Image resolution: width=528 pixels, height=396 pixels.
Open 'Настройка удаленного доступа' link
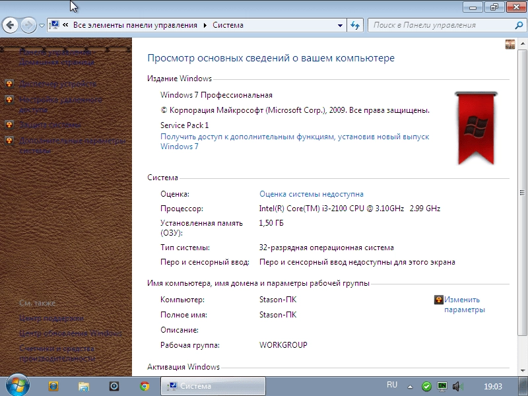click(61, 104)
